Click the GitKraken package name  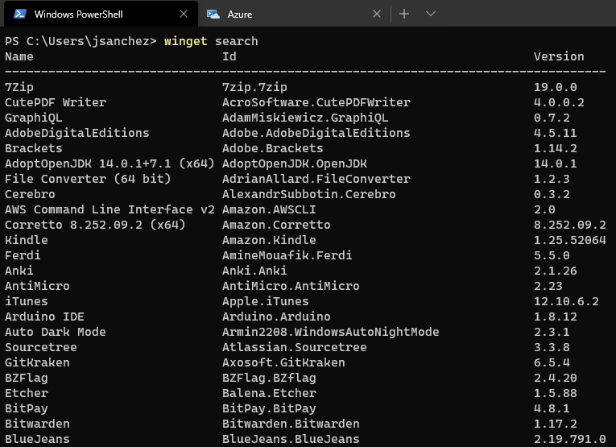[x=37, y=362]
